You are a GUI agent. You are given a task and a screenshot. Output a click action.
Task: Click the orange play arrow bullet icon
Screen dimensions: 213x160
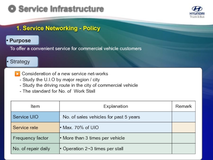coord(17,74)
